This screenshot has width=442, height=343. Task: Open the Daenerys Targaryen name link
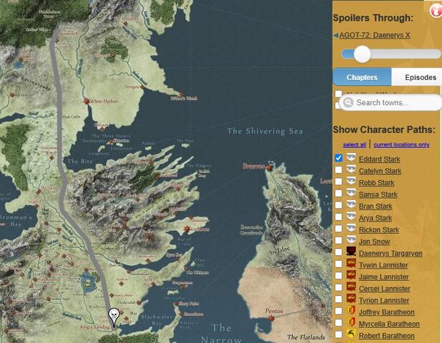click(x=390, y=253)
